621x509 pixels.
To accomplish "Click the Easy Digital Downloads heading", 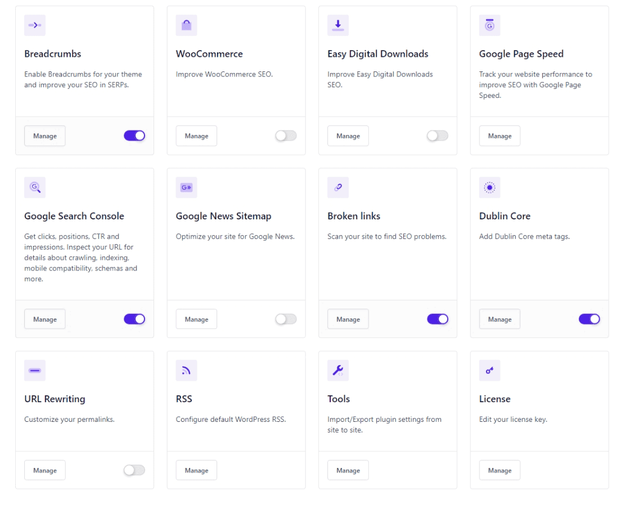I will pyautogui.click(x=378, y=54).
